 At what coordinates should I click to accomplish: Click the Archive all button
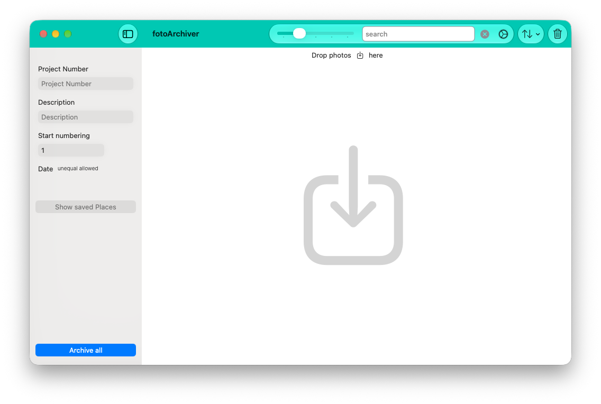[x=86, y=350]
